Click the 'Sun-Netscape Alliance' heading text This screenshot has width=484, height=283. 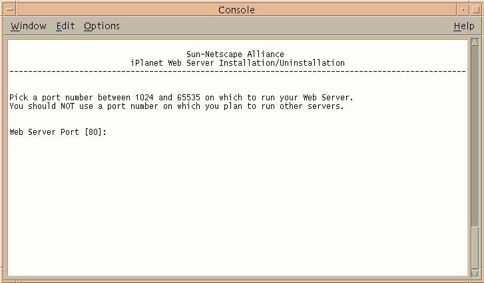coord(235,54)
